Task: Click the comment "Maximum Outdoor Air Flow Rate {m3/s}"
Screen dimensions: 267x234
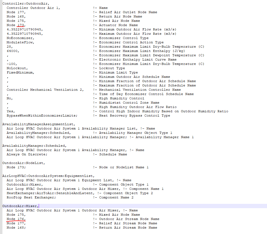Action: 138,34
